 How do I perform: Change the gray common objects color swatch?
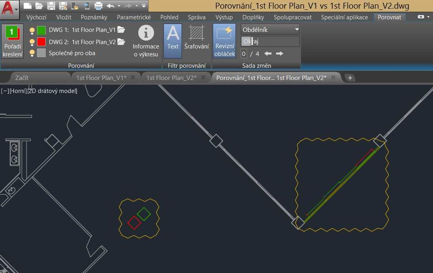41,53
